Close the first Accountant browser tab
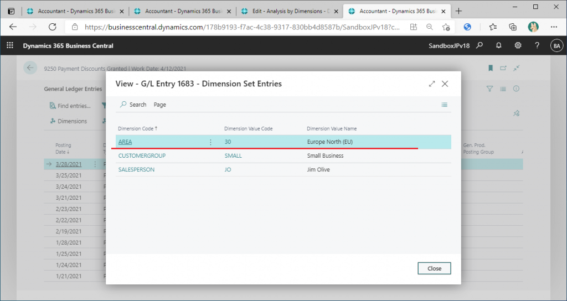The image size is (567, 301). coord(121,12)
